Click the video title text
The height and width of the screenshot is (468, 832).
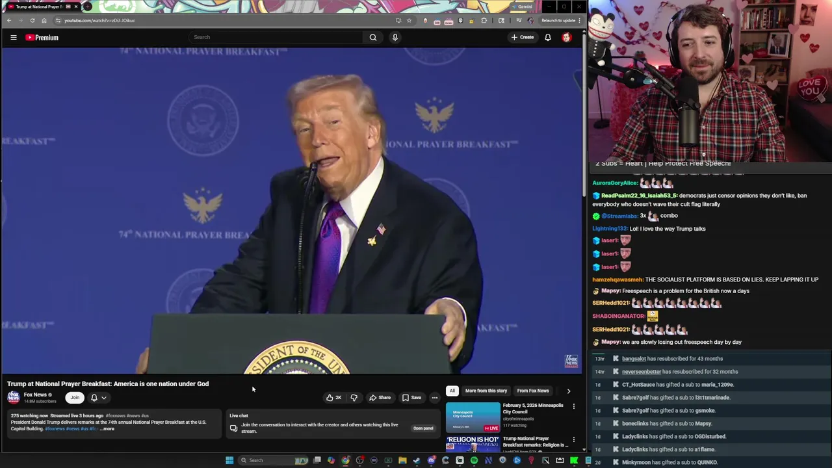coord(108,383)
